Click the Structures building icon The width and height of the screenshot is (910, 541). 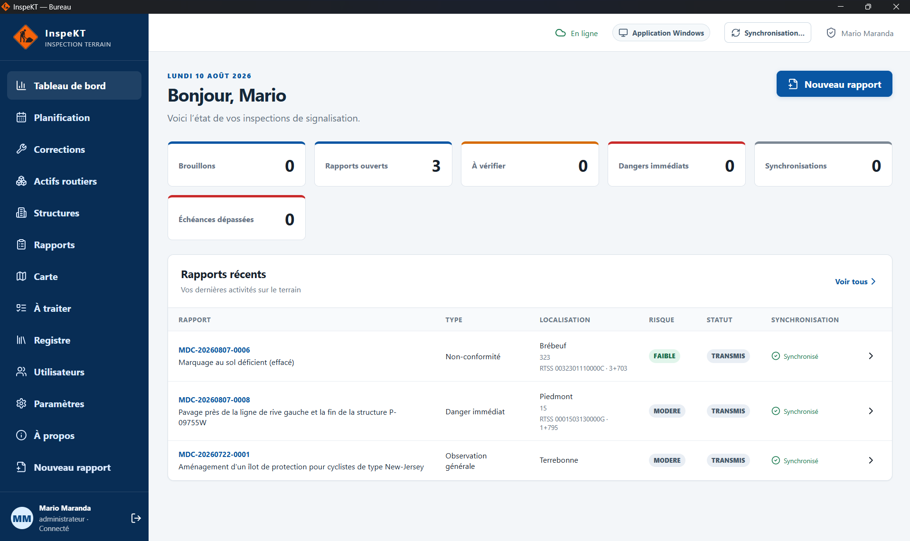click(x=21, y=213)
